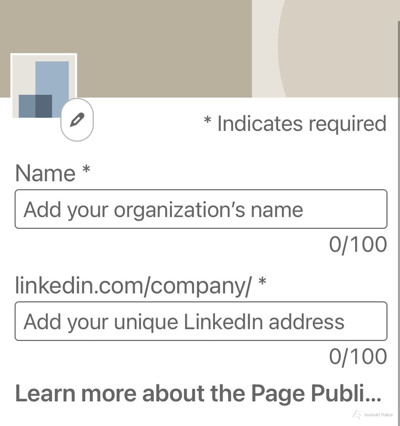This screenshot has height=426, width=400.
Task: Click the LinkedIn address 0/100 character counter
Action: pyautogui.click(x=358, y=356)
